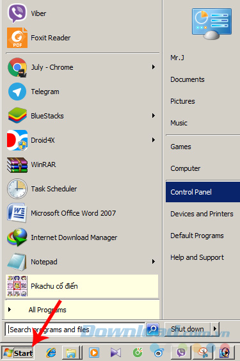The image size is (240, 361).
Task: Open Internet Download Manager
Action: click(82, 237)
